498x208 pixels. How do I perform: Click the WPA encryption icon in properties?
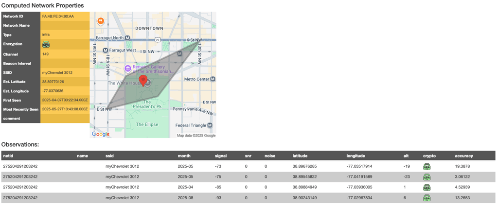click(46, 44)
